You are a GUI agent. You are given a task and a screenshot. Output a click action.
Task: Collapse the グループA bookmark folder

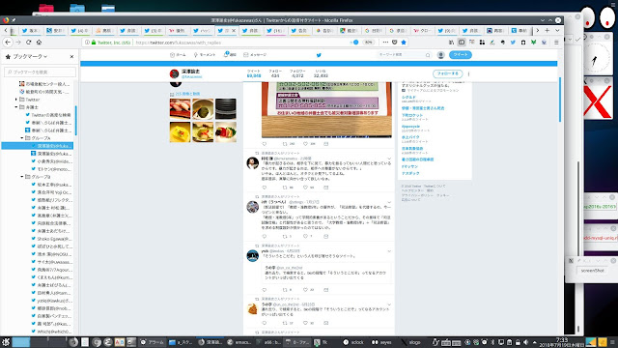[22, 138]
